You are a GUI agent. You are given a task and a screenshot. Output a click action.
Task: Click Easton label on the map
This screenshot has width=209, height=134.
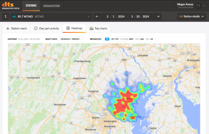153,128
